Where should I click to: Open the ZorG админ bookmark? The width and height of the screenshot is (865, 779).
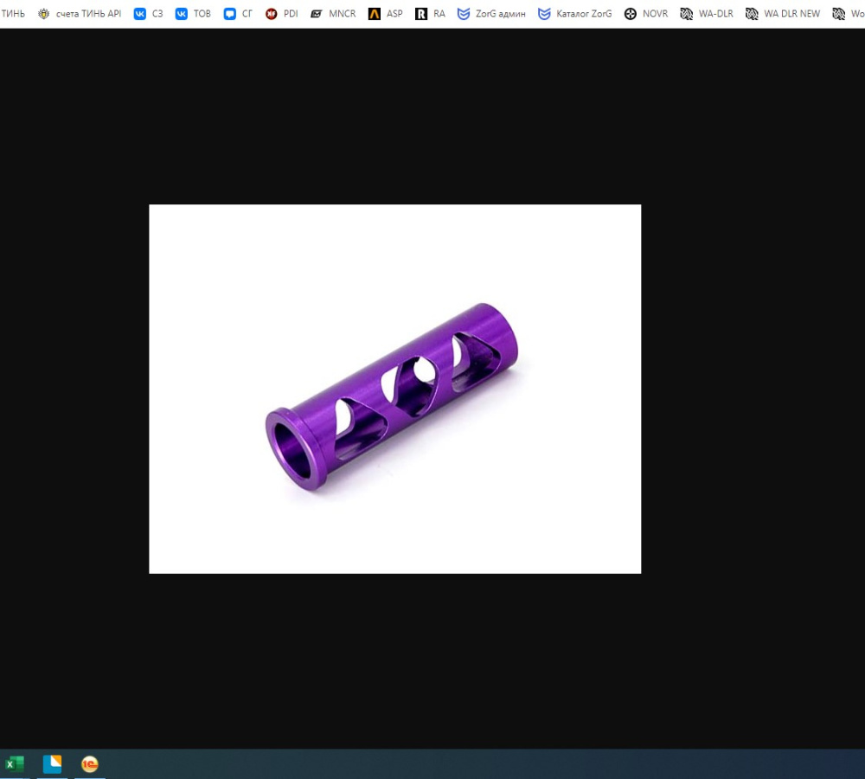491,14
